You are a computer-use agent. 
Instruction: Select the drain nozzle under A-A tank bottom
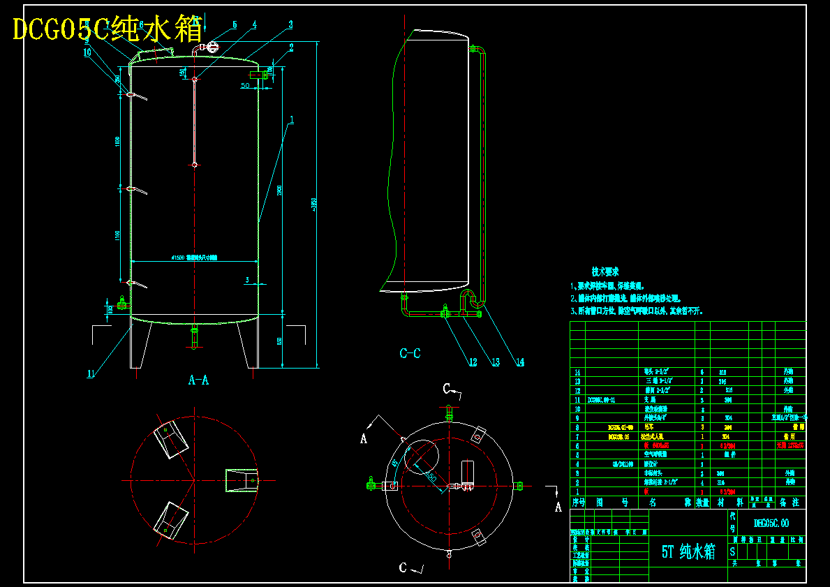pos(194,336)
